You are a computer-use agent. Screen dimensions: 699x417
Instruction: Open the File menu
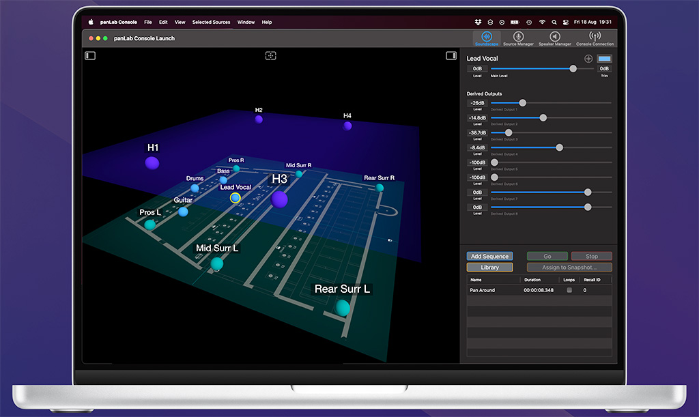pos(148,22)
